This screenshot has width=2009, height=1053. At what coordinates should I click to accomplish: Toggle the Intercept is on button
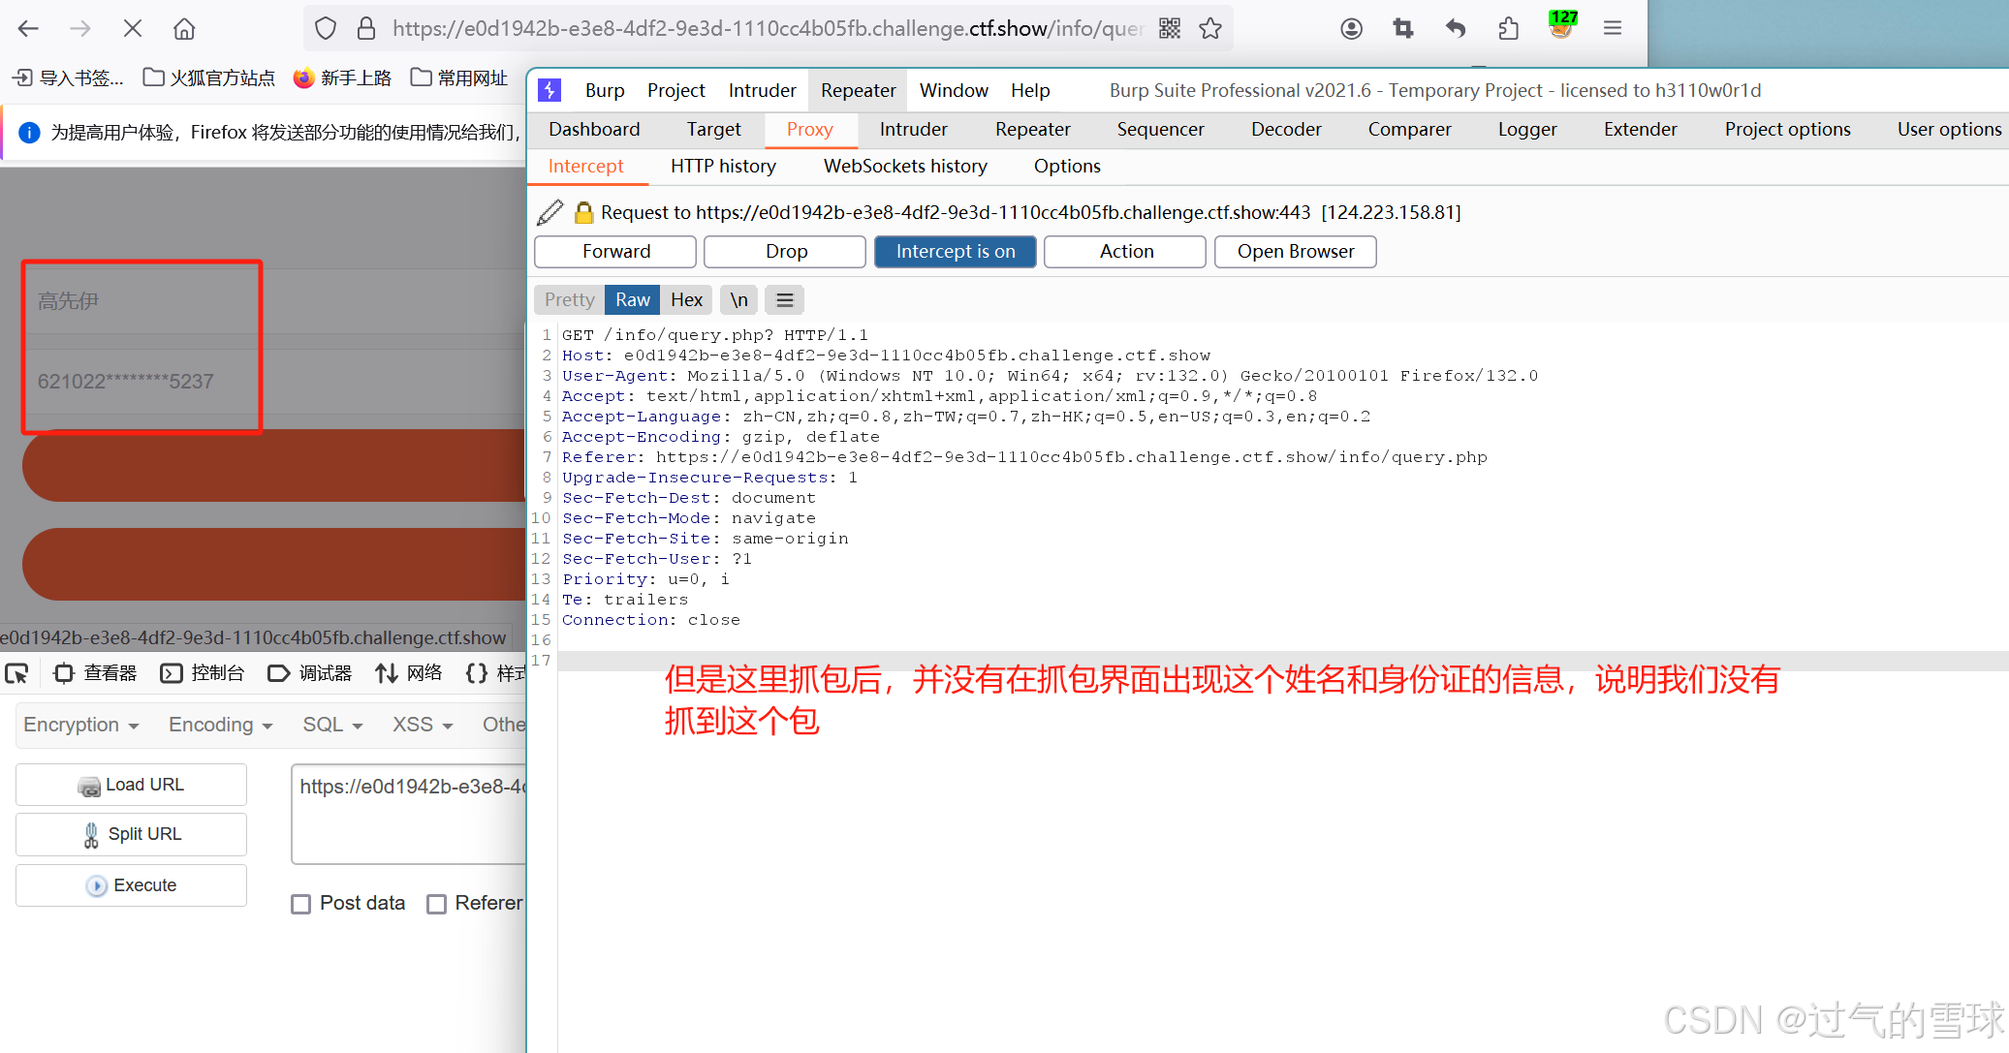click(955, 252)
